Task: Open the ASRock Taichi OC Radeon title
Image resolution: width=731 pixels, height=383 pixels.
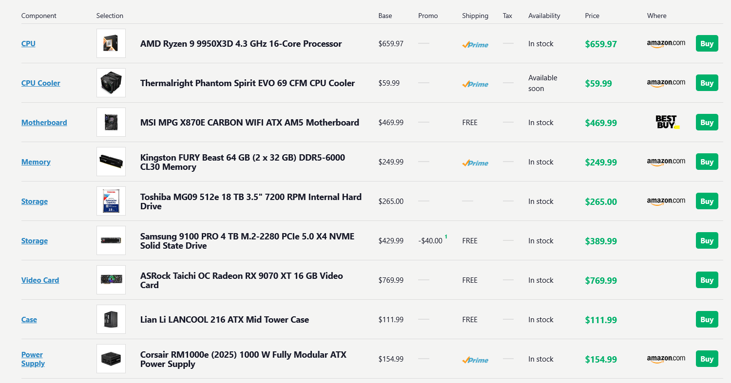Action: (x=242, y=280)
